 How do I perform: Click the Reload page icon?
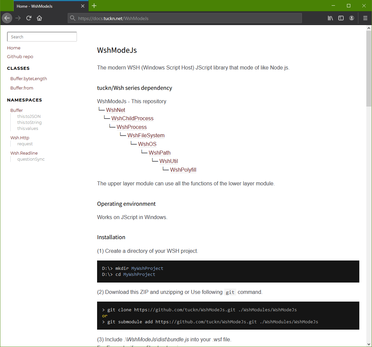pyautogui.click(x=29, y=18)
